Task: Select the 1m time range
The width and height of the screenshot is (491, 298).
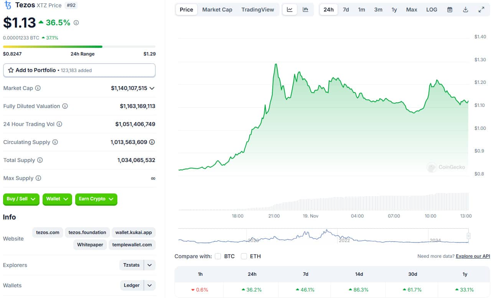Action: (x=362, y=10)
